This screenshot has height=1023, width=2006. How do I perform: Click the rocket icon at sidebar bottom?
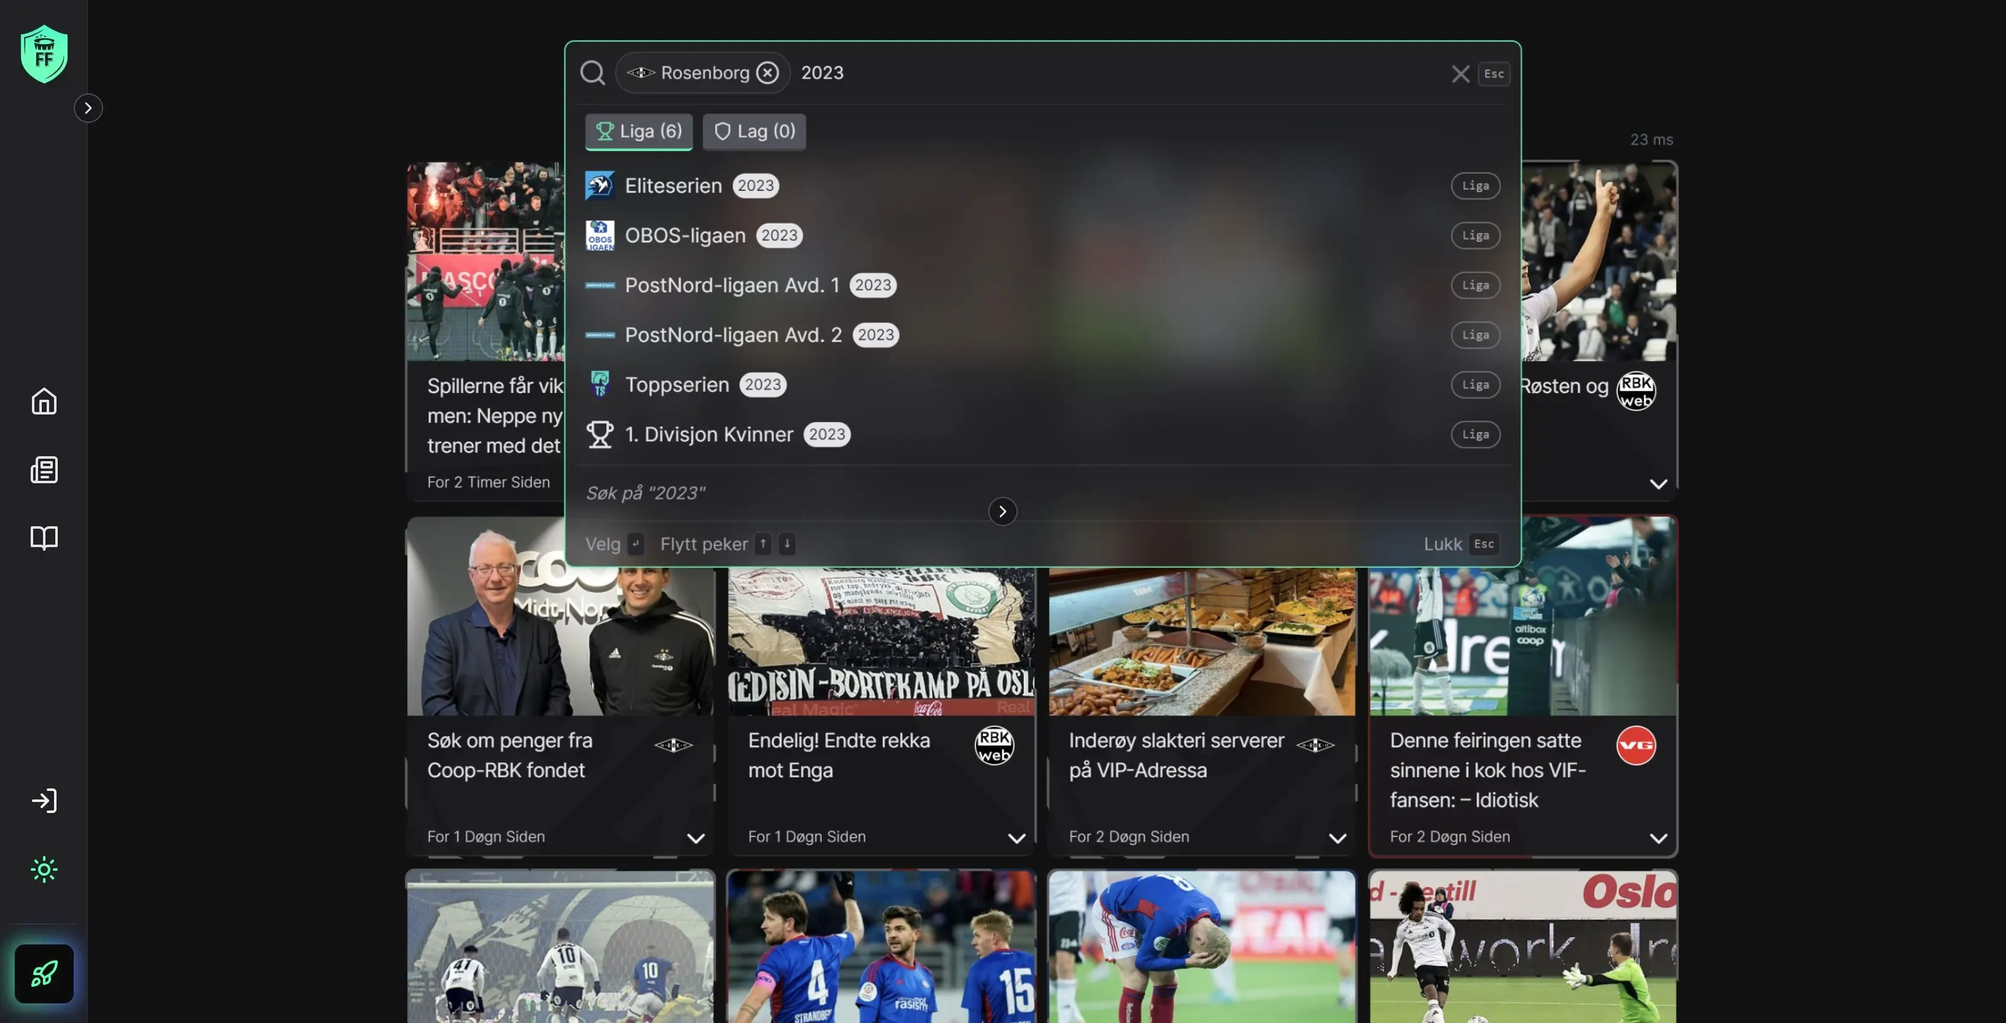pyautogui.click(x=44, y=973)
